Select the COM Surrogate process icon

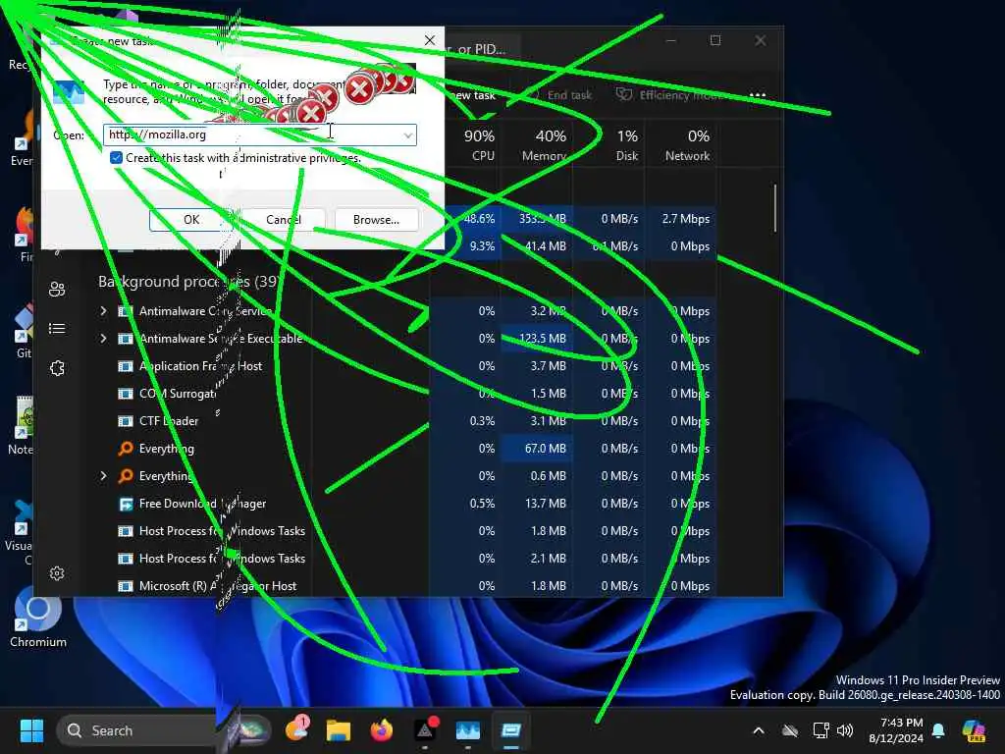point(126,394)
